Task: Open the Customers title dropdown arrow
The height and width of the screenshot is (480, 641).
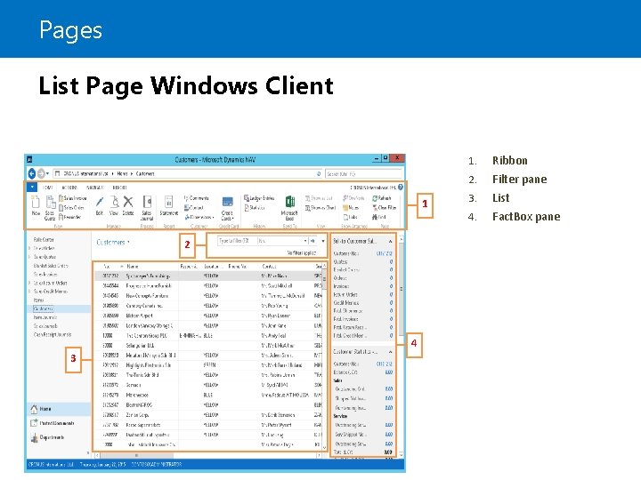Action: (129, 242)
